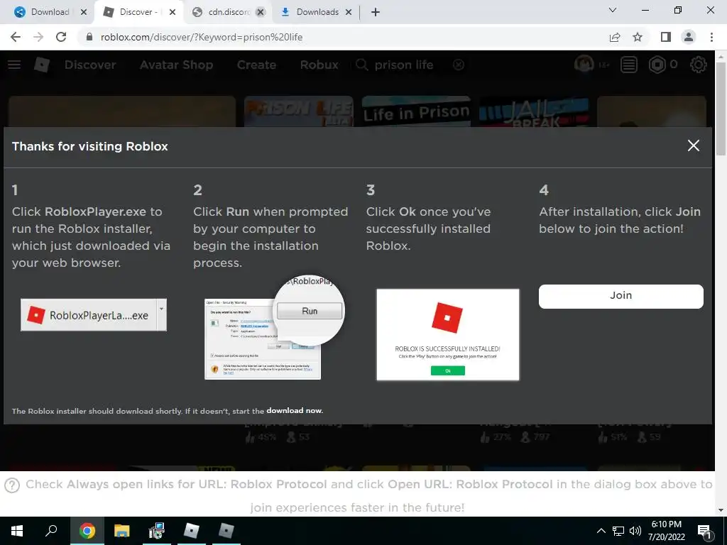Open File Explorer from the taskbar

[122, 531]
